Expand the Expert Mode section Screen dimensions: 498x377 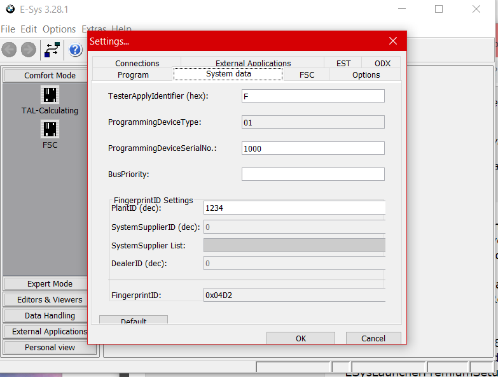click(x=50, y=284)
